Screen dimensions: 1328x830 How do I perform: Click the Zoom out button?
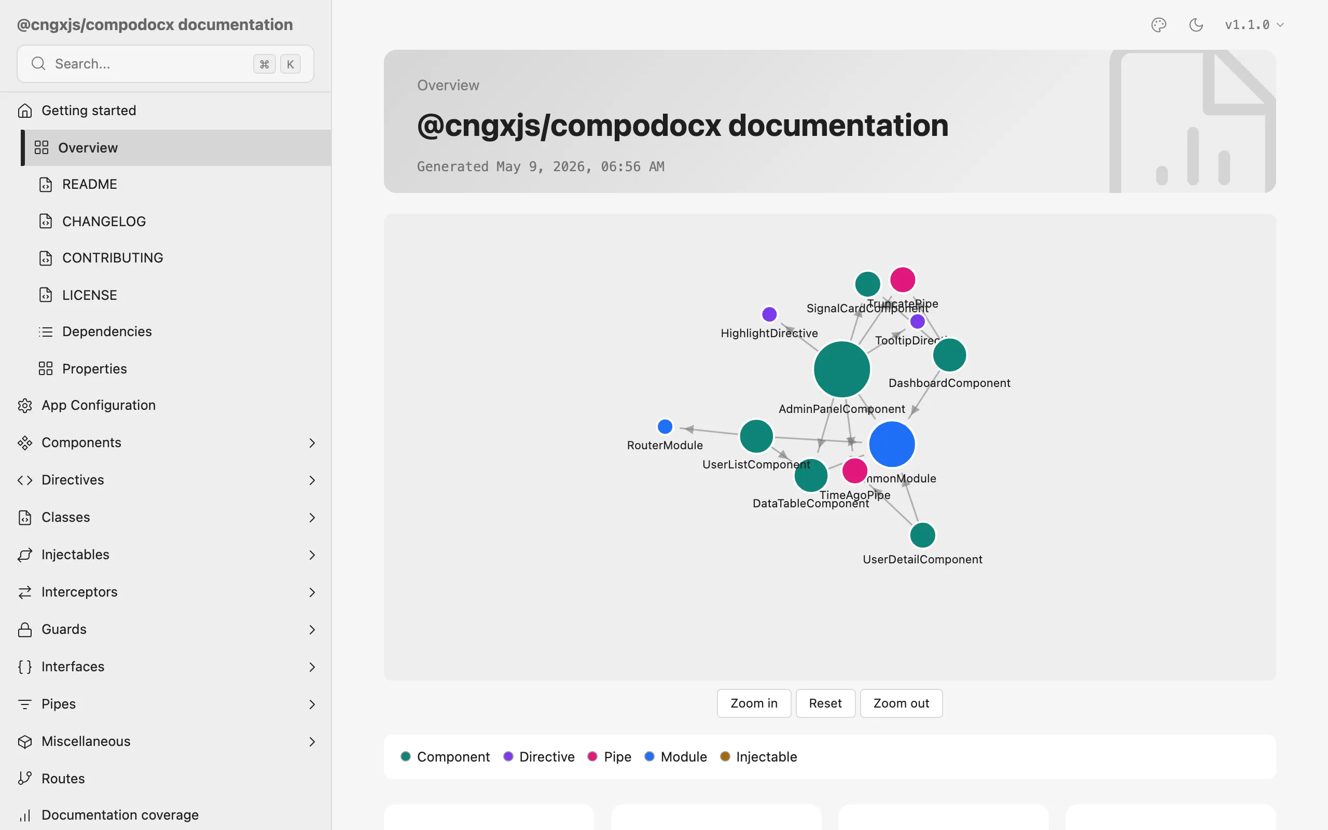coord(901,703)
